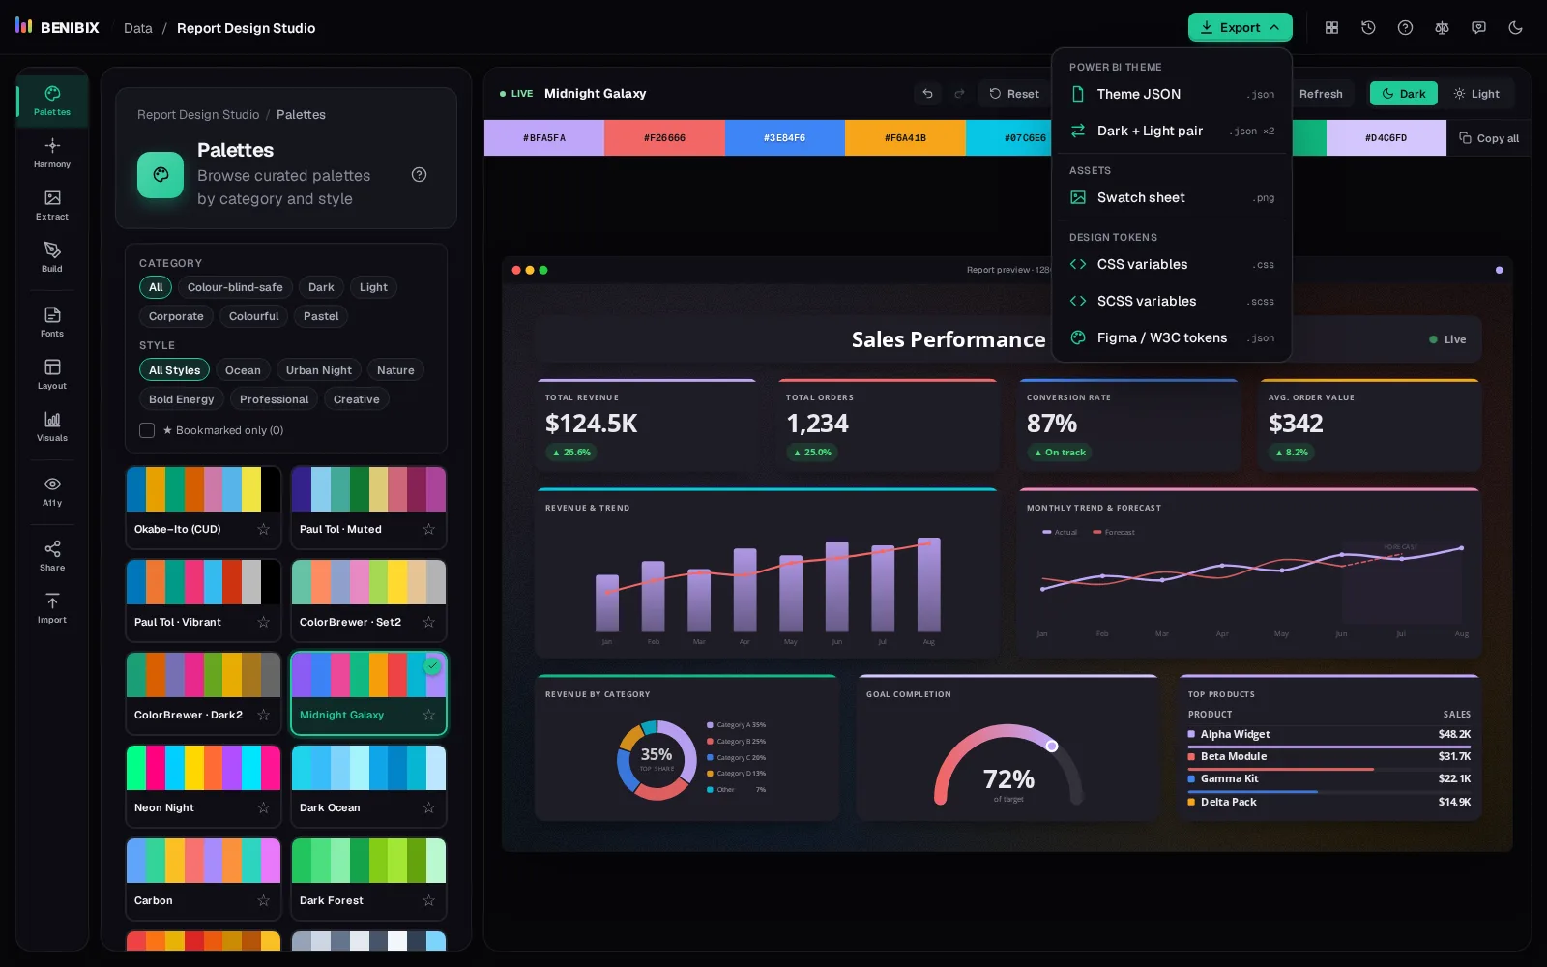This screenshot has width=1547, height=967.
Task: Select the Build sidebar icon
Action: (x=52, y=257)
